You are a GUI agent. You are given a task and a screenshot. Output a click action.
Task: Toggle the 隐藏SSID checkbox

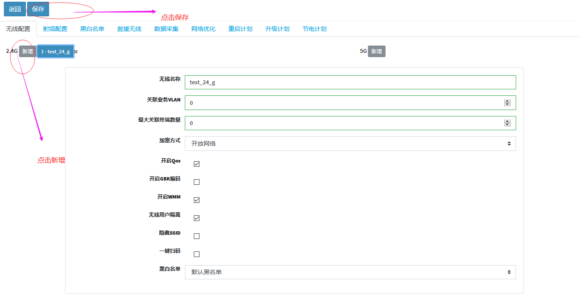[197, 236]
